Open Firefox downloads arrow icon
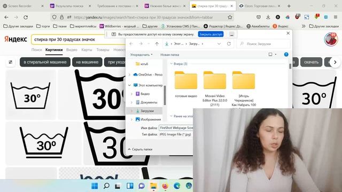The width and height of the screenshot is (342, 192). (268, 17)
